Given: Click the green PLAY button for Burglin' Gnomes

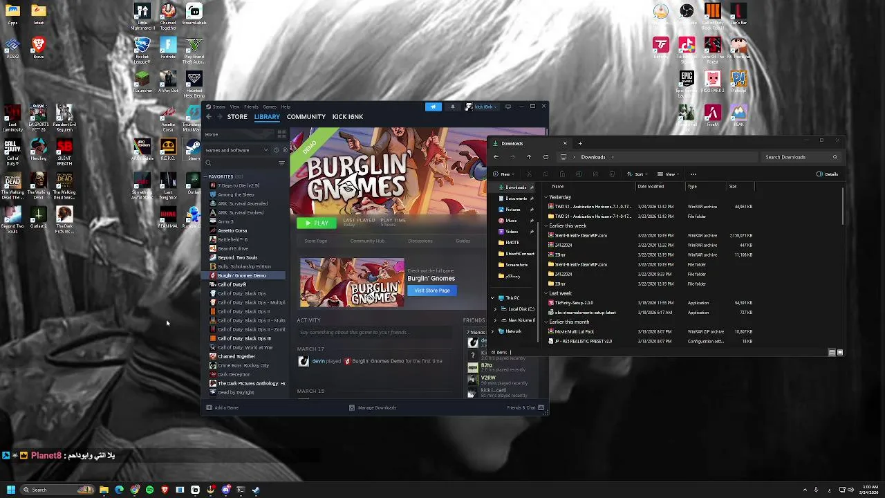Looking at the screenshot, I should (x=317, y=223).
